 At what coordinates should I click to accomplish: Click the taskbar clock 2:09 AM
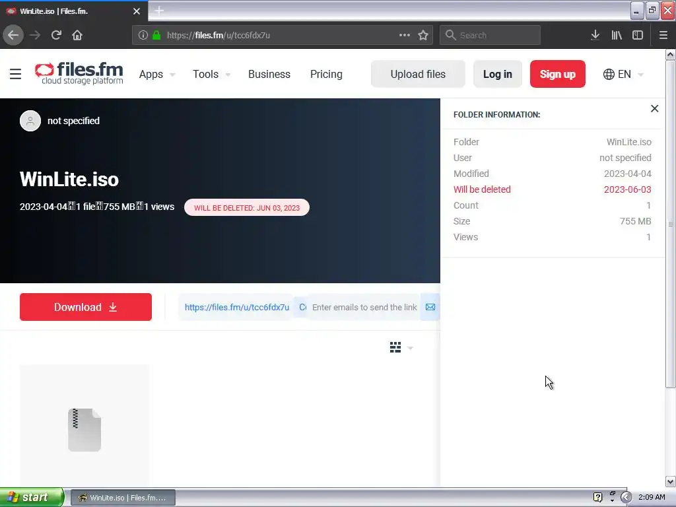[x=652, y=497]
